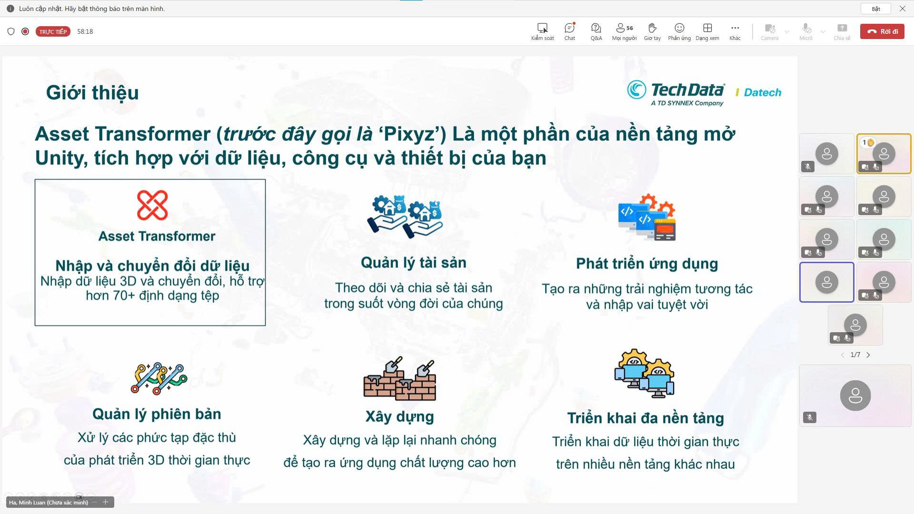The width and height of the screenshot is (914, 514).
Task: Go to next participant page arrow
Action: (x=868, y=355)
